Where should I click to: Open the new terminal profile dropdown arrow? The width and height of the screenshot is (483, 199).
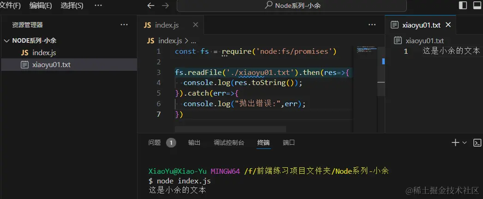(465, 142)
